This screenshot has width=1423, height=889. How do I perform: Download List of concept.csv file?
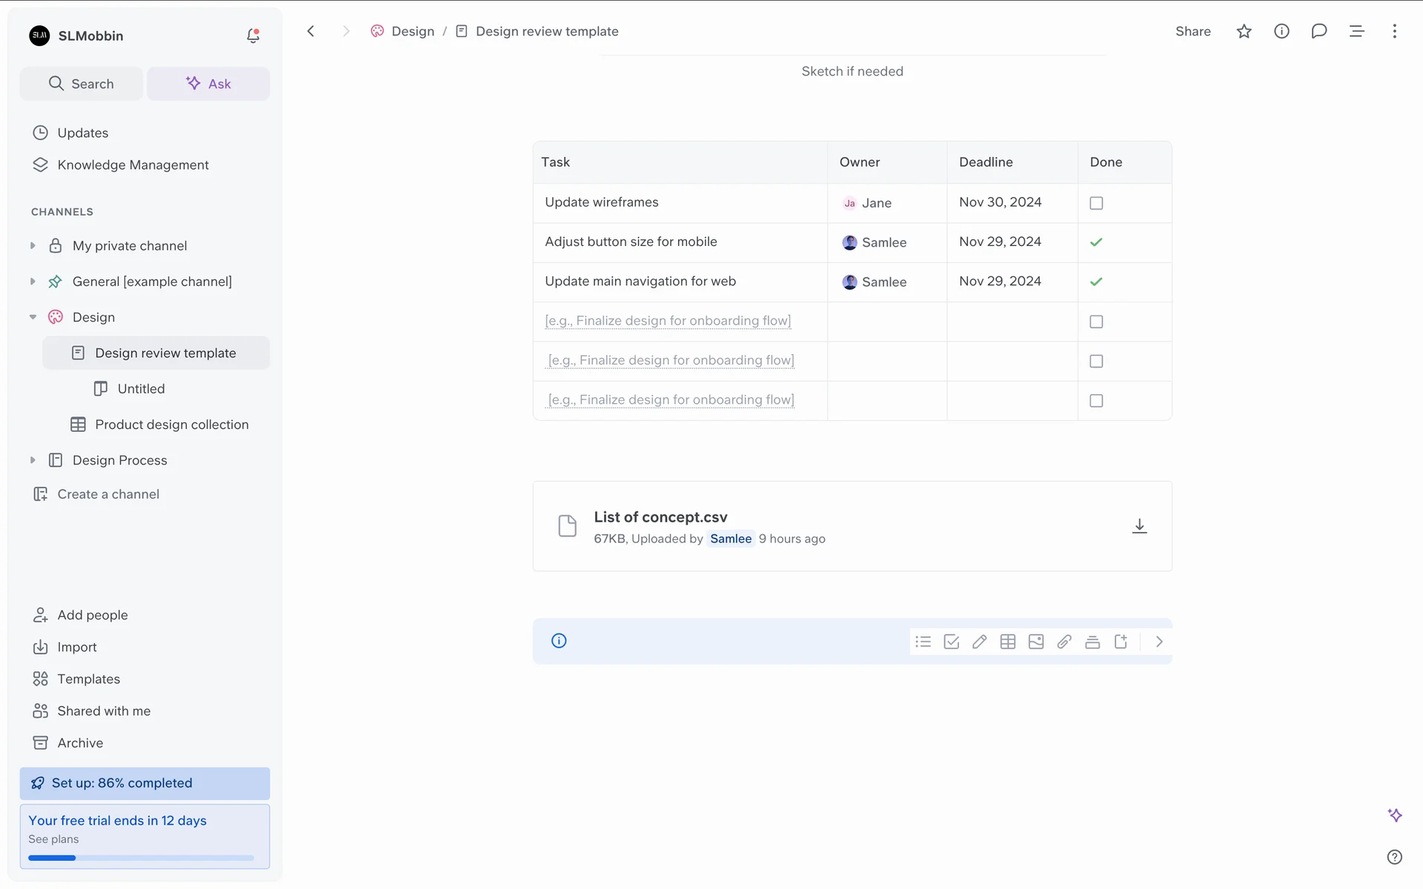coord(1139,526)
